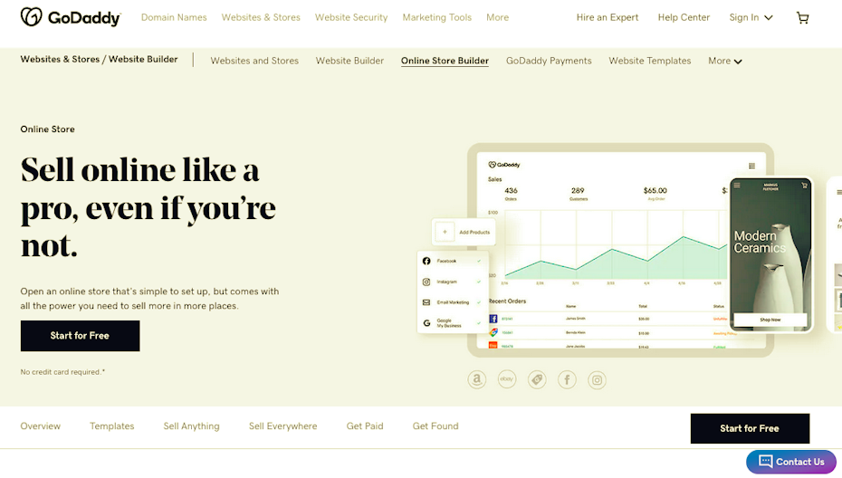Toggle the Facebook channel checkmark
Image resolution: width=842 pixels, height=478 pixels.
coord(479,261)
